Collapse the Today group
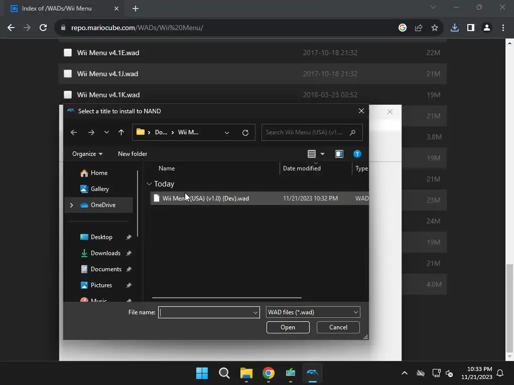This screenshot has width=514, height=385. (149, 184)
